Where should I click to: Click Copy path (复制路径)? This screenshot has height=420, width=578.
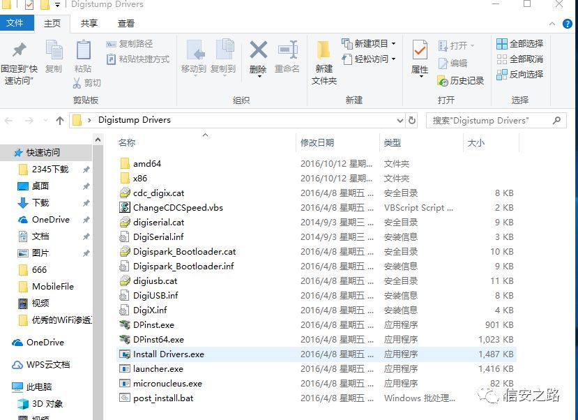[130, 44]
